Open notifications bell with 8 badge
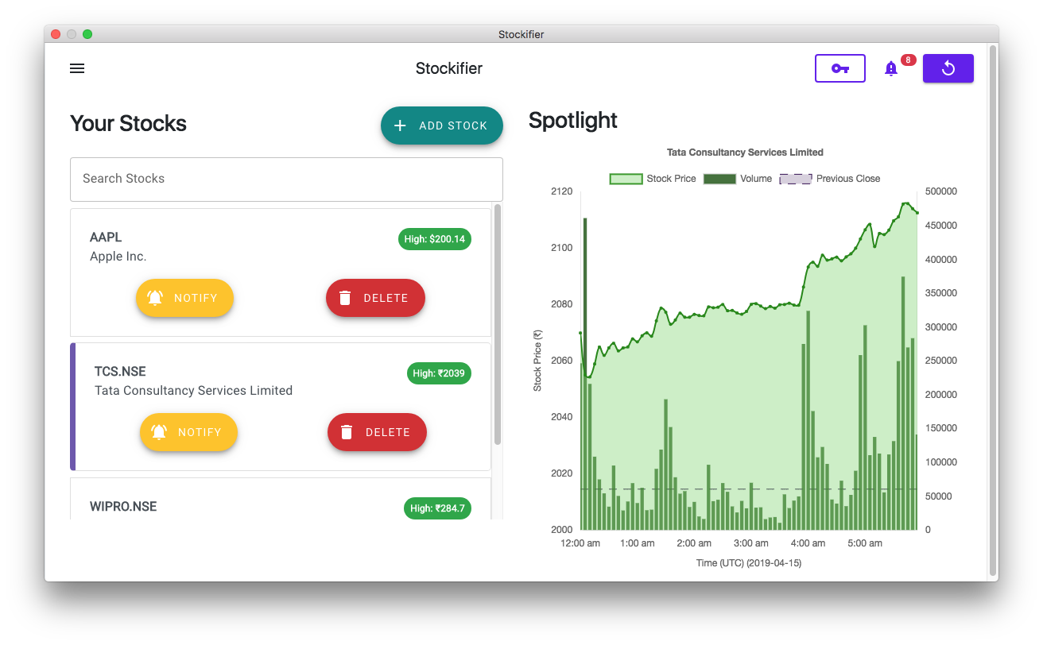This screenshot has height=645, width=1043. point(891,68)
